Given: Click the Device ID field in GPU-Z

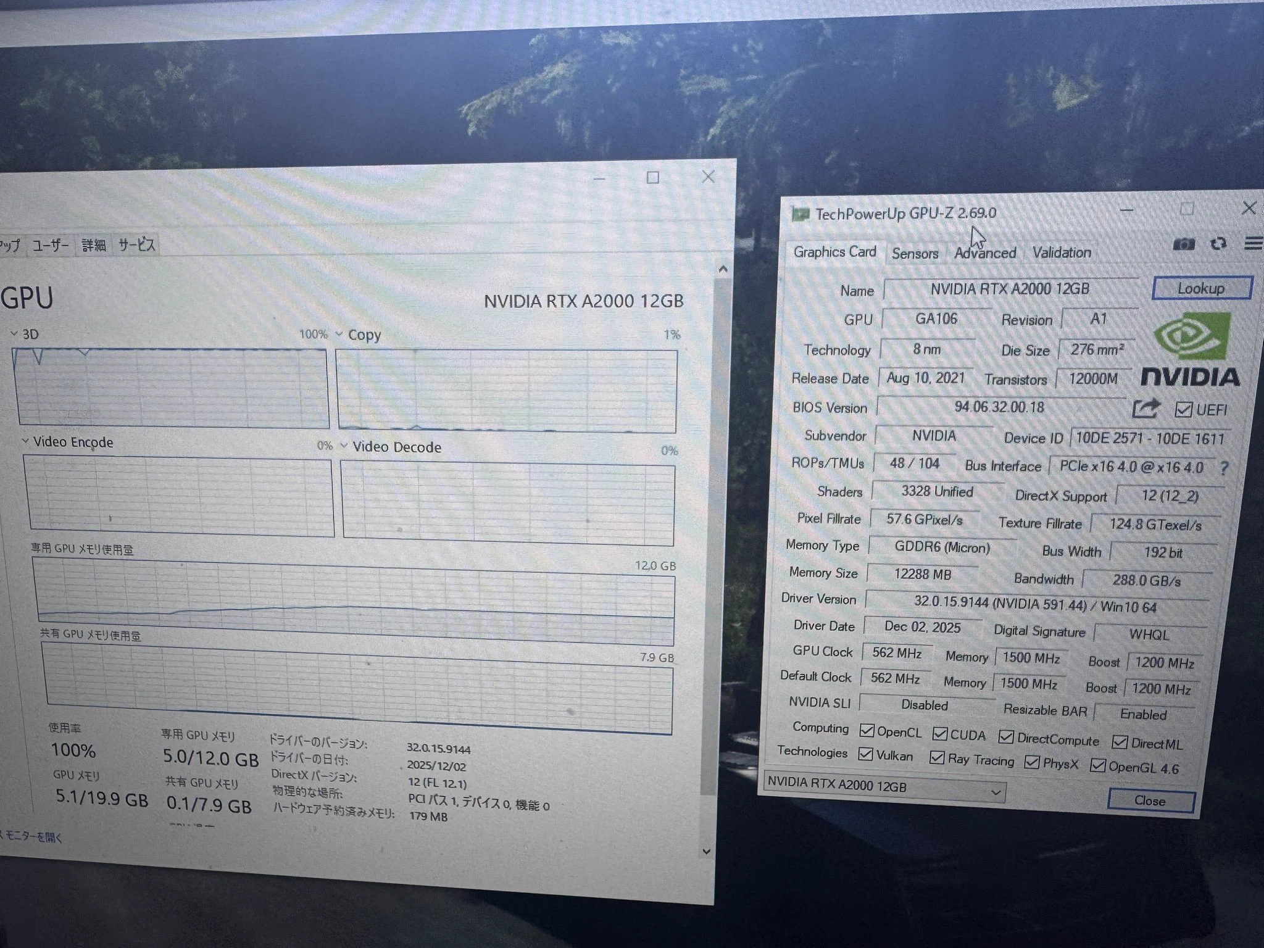Looking at the screenshot, I should (x=1149, y=439).
